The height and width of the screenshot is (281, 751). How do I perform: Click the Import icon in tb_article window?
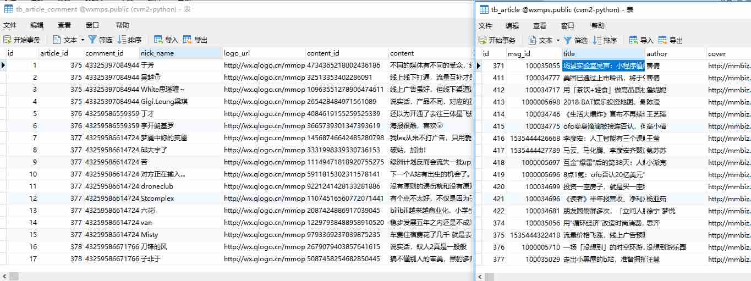(x=634, y=40)
